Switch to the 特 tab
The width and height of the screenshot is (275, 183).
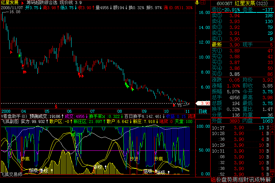(x=263, y=180)
